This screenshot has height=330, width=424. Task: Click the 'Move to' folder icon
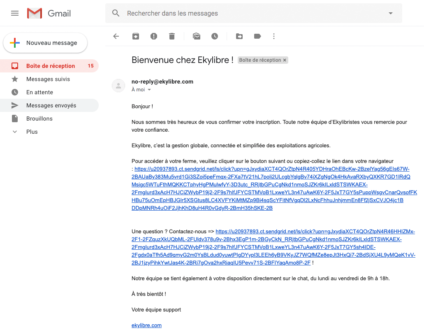(239, 36)
